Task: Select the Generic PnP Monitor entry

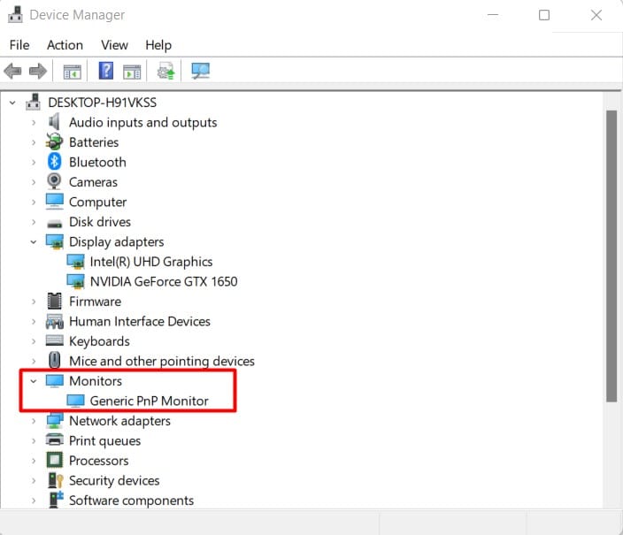Action: [149, 401]
